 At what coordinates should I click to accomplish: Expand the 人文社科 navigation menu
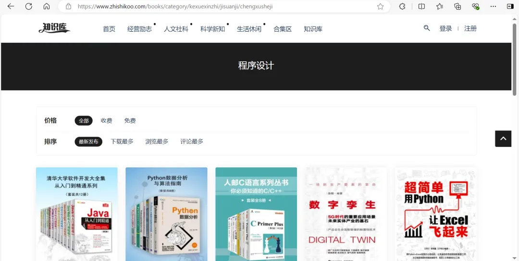[x=176, y=29]
